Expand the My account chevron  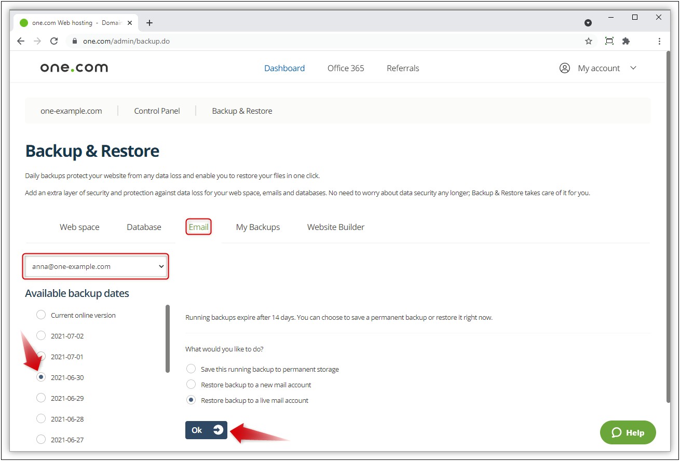(633, 68)
